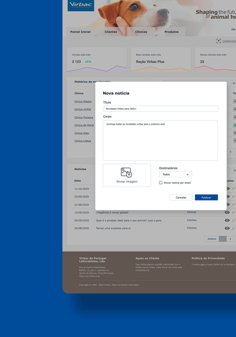
Task: Click the Publicar button
Action: [x=206, y=197]
